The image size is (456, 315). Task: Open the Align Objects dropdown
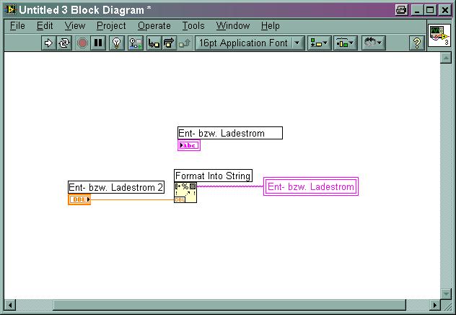(x=319, y=43)
